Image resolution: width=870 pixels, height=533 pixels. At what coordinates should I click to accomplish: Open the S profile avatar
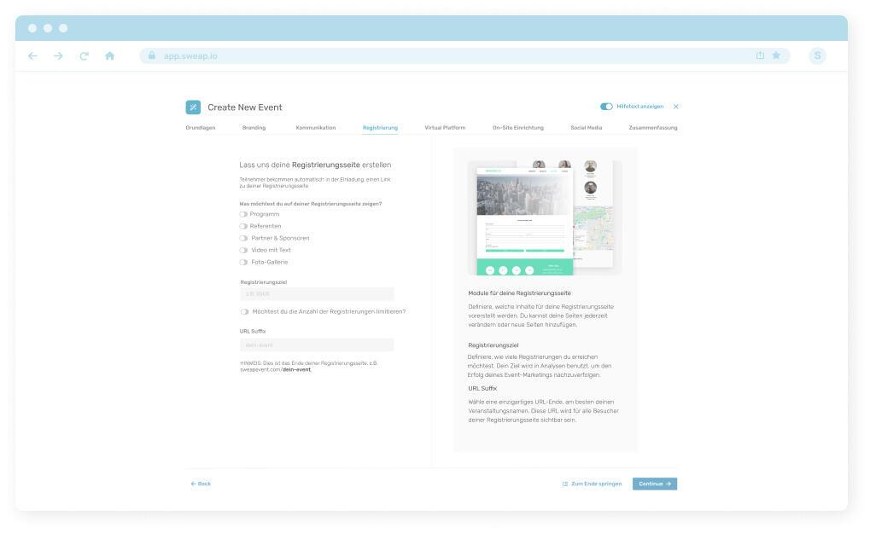point(817,56)
